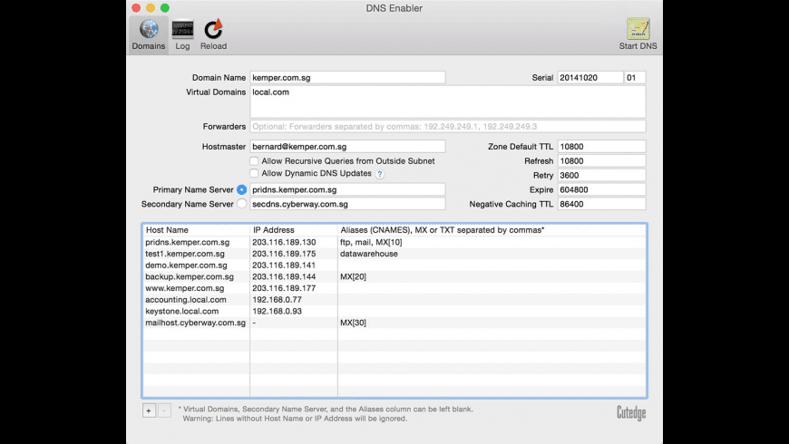Image resolution: width=789 pixels, height=444 pixels.
Task: Click the Host Name column header
Action: click(196, 230)
